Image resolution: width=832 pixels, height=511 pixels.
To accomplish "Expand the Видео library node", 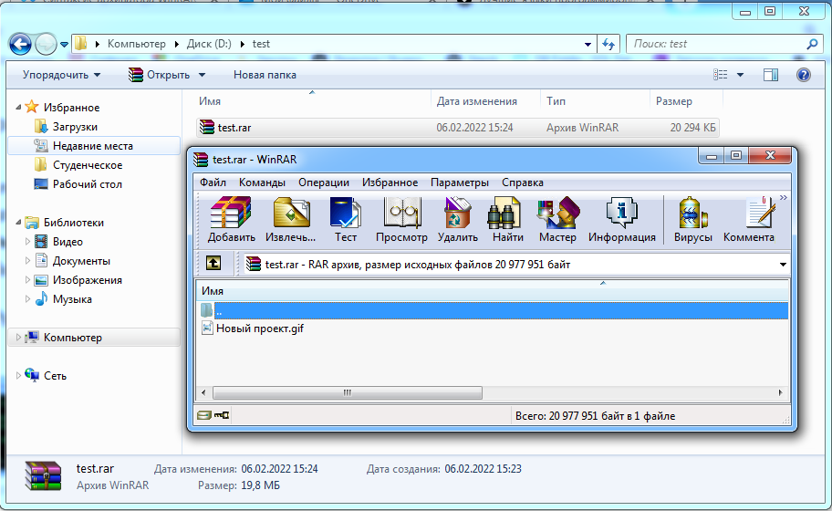I will pyautogui.click(x=27, y=242).
